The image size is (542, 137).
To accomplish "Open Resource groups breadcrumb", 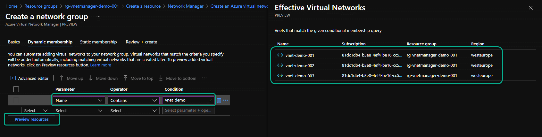I will point(41,6).
